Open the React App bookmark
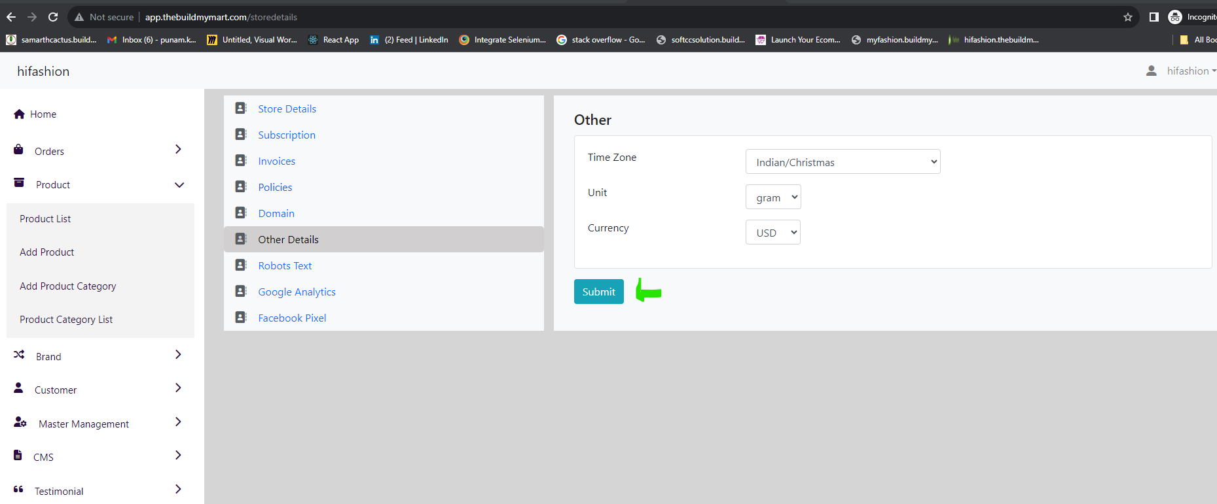The image size is (1217, 504). (334, 40)
